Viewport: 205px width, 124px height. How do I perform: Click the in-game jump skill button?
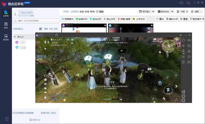(x=168, y=90)
